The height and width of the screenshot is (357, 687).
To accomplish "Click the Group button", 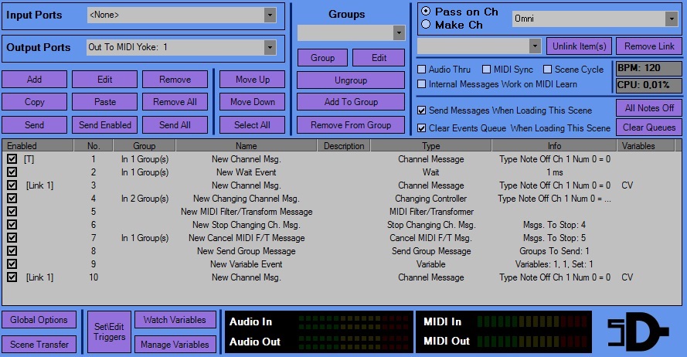I will [x=322, y=57].
